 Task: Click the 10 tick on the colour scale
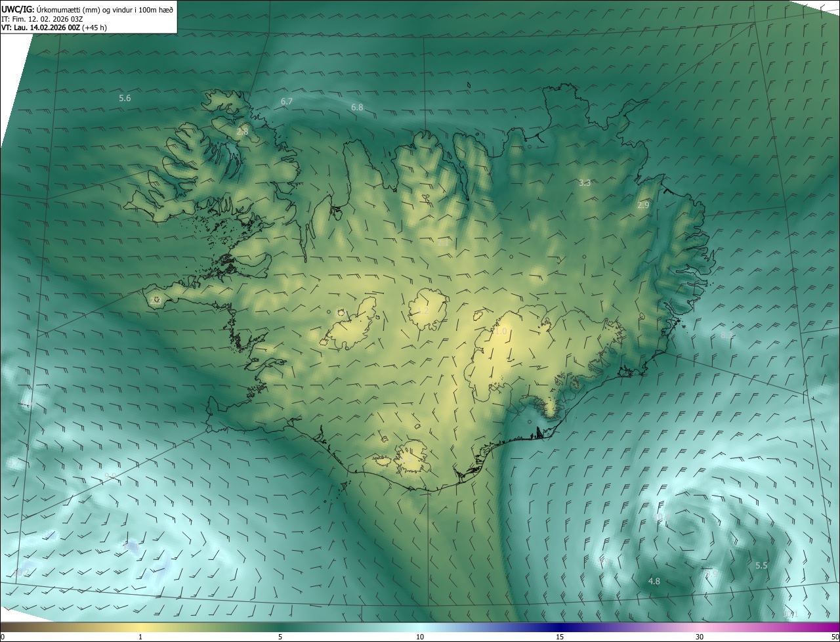click(420, 637)
